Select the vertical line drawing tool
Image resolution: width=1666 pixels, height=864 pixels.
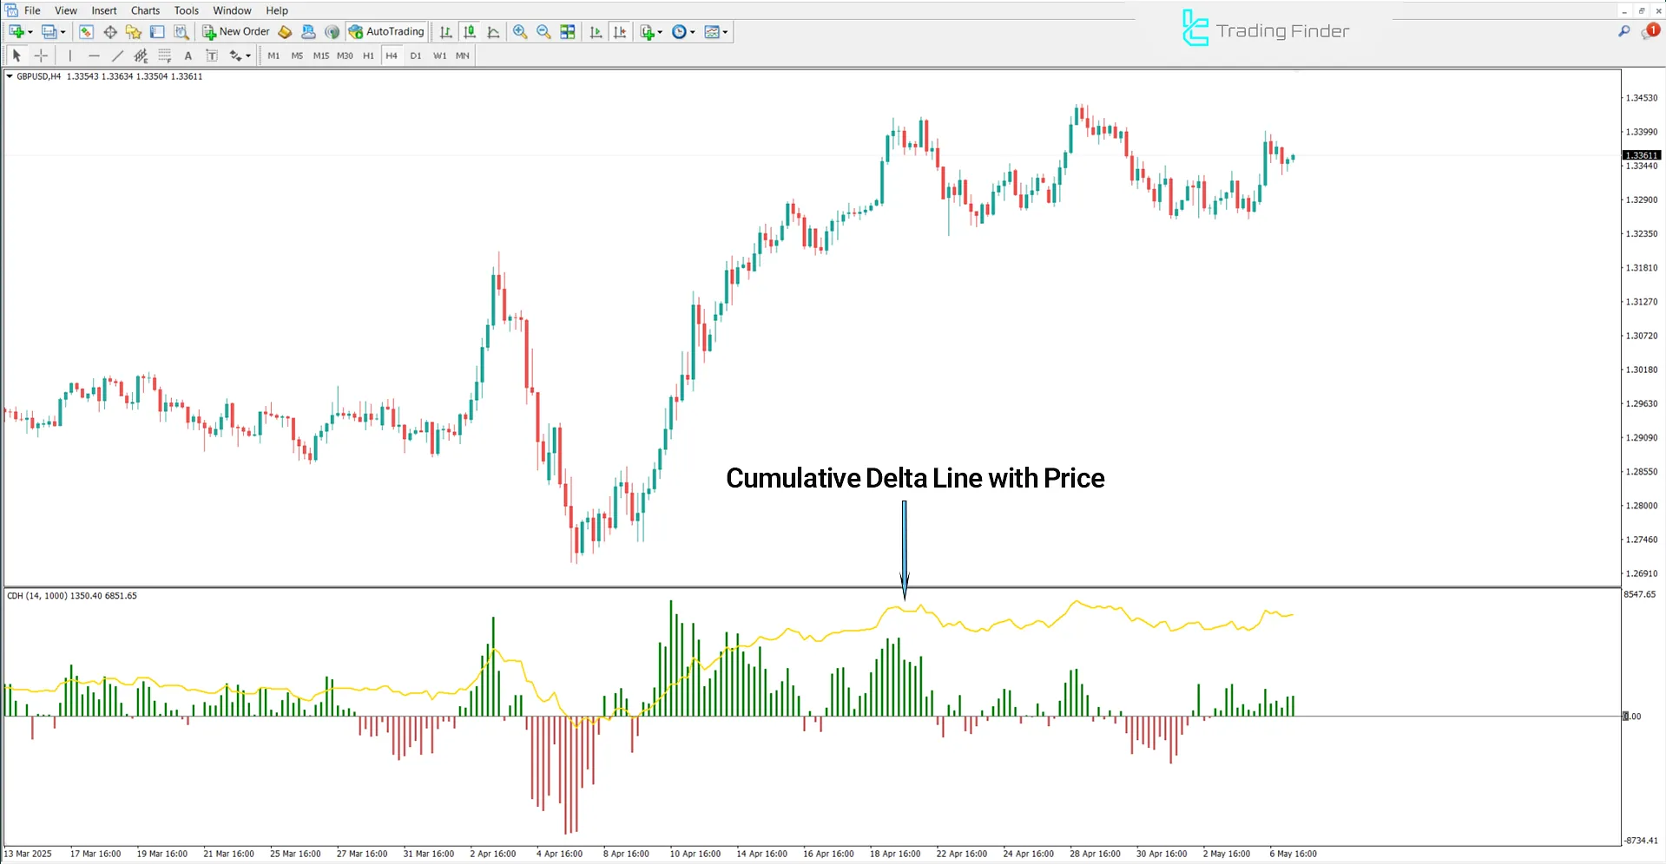70,56
